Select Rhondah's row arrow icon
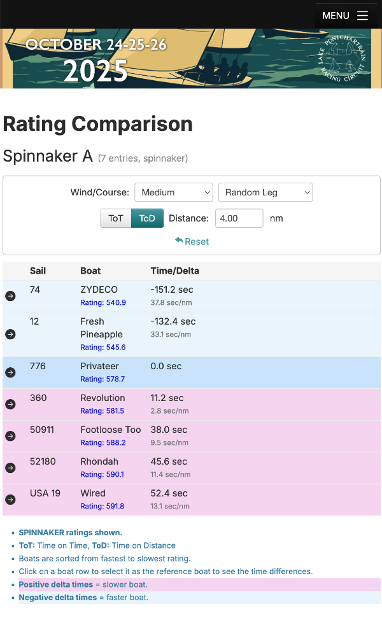Viewport: 382px width, 618px height. click(x=10, y=468)
